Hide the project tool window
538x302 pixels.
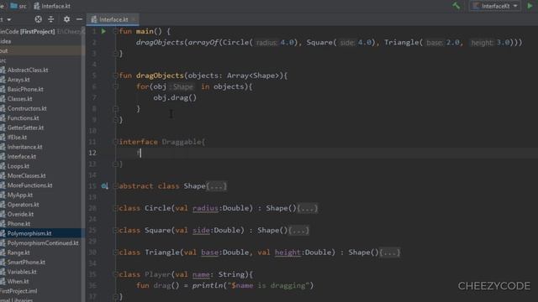pos(79,19)
